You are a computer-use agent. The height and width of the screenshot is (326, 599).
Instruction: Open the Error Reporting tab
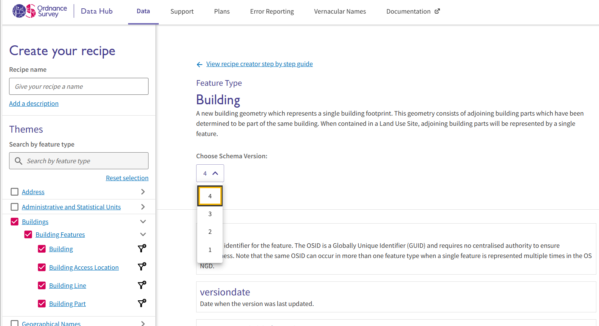(x=272, y=11)
